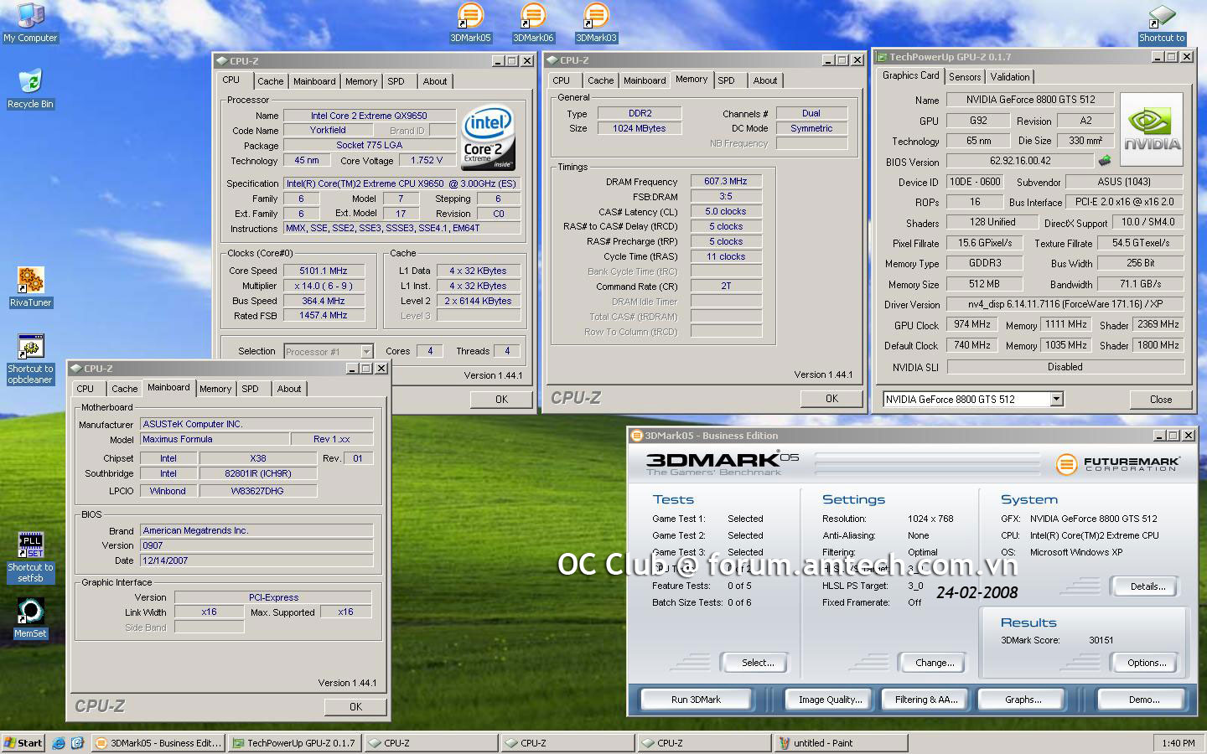Open Internet Explorer quick launch icon
This screenshot has width=1207, height=754.
59,742
